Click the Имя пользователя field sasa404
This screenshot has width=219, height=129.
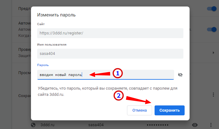point(110,54)
